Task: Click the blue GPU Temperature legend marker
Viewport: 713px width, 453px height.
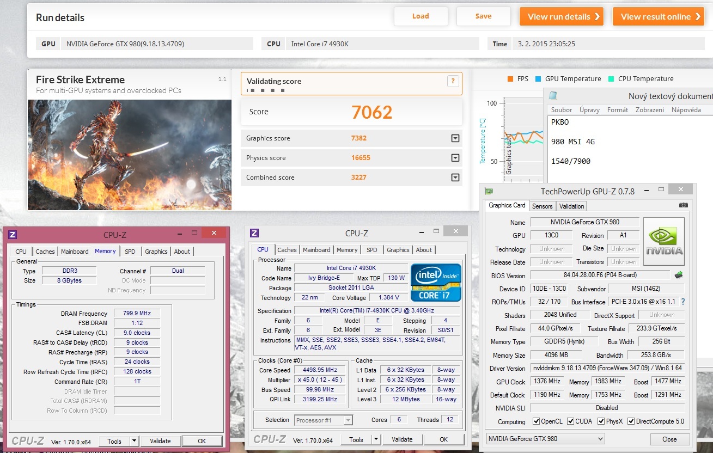Action: [x=538, y=79]
